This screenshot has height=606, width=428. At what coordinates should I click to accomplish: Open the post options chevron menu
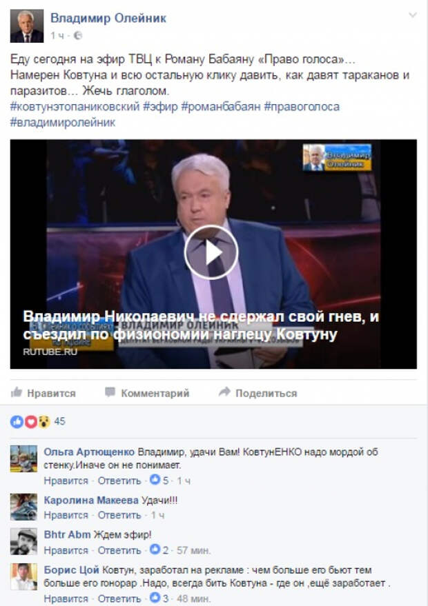tap(413, 15)
